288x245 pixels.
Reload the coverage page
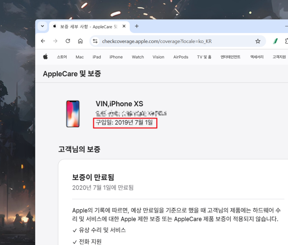(x=68, y=41)
